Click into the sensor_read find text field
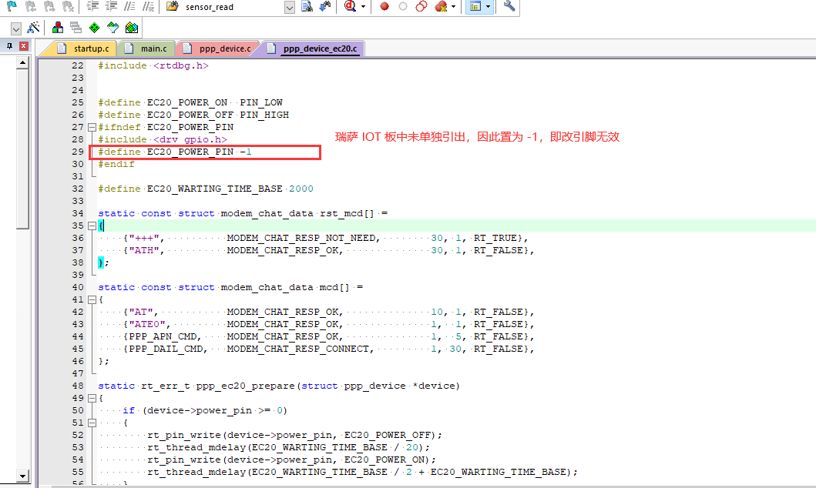 [x=231, y=7]
